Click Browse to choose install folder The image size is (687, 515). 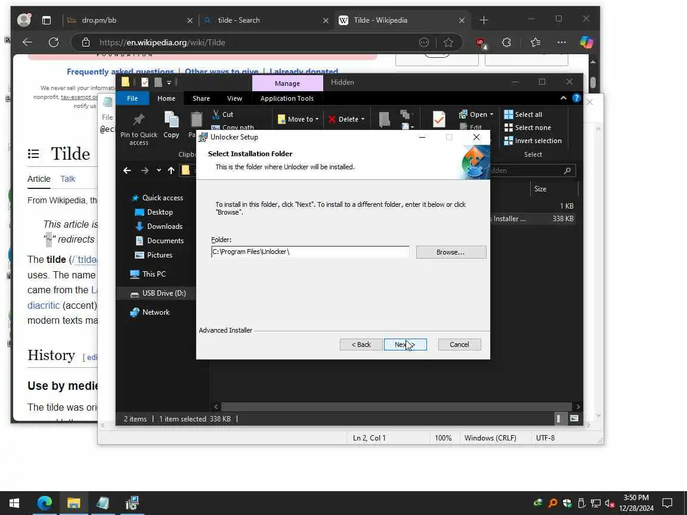tap(451, 252)
